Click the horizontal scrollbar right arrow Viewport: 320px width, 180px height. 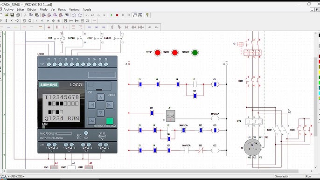coord(312,171)
